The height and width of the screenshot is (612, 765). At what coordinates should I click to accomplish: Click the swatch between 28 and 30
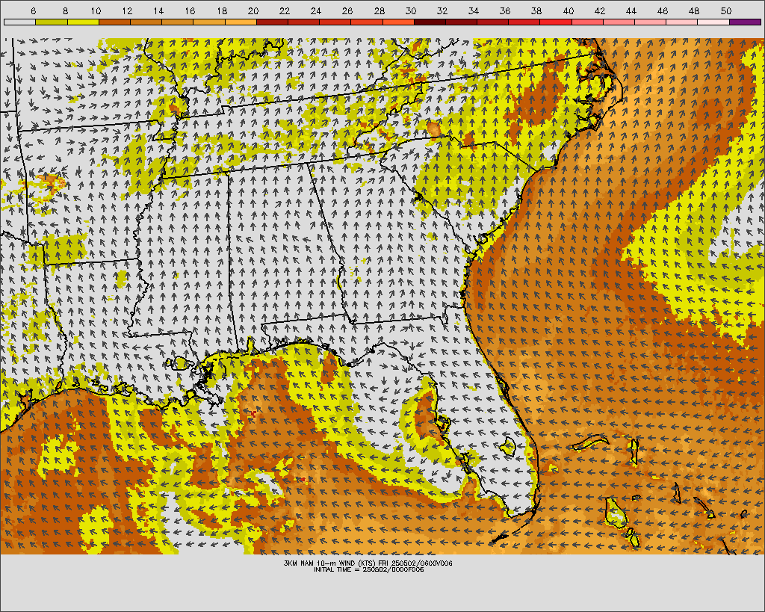[399, 22]
